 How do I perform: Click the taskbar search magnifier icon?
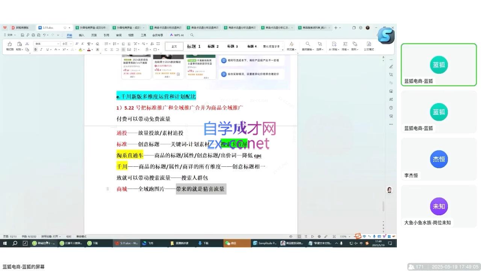click(15, 243)
